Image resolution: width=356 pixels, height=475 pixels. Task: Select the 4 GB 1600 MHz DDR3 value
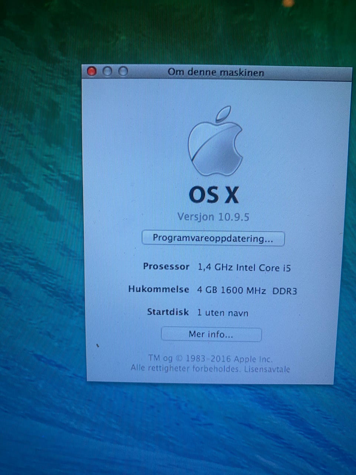(x=247, y=290)
